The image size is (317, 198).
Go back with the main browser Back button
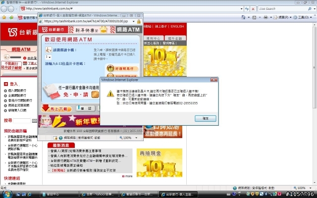(4, 9)
